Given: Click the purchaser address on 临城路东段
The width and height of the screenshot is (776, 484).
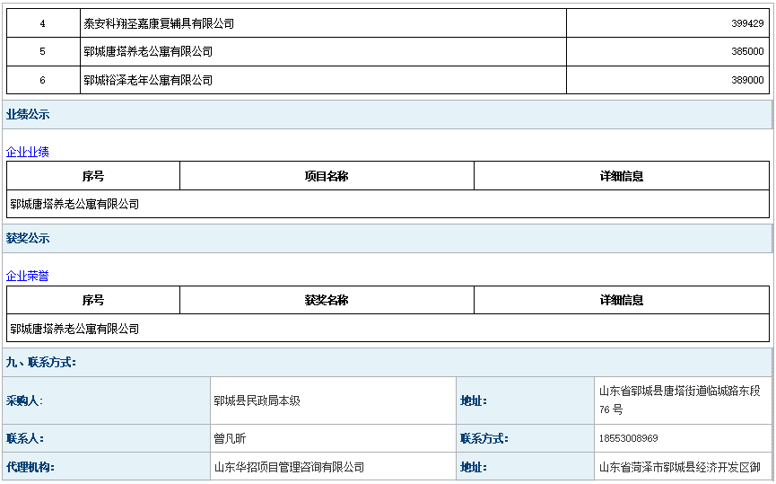Looking at the screenshot, I should [x=680, y=400].
